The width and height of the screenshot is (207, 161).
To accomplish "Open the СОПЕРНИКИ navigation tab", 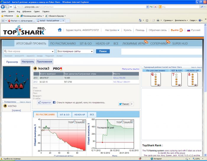I will [x=159, y=43].
